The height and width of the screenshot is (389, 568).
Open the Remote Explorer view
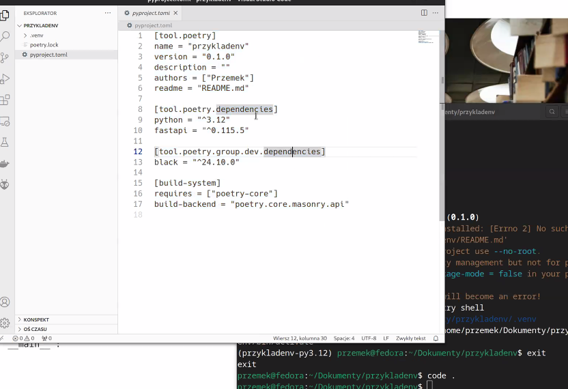[x=5, y=121]
